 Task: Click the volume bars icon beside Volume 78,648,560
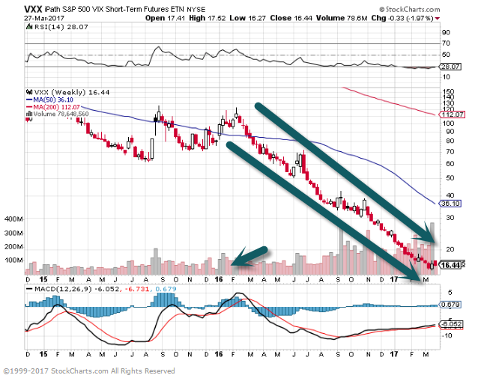coord(30,114)
